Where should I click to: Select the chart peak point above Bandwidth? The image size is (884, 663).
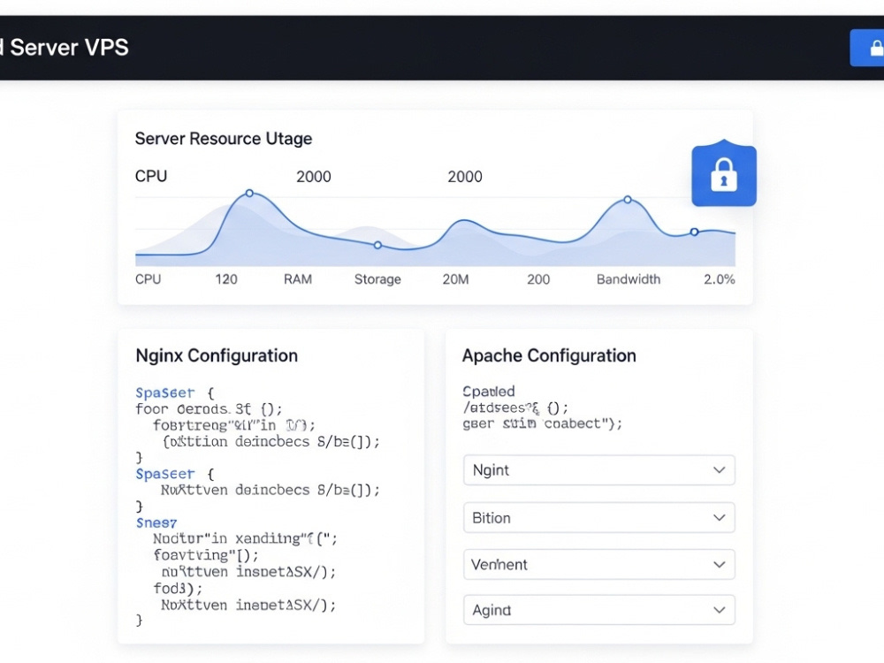[628, 200]
